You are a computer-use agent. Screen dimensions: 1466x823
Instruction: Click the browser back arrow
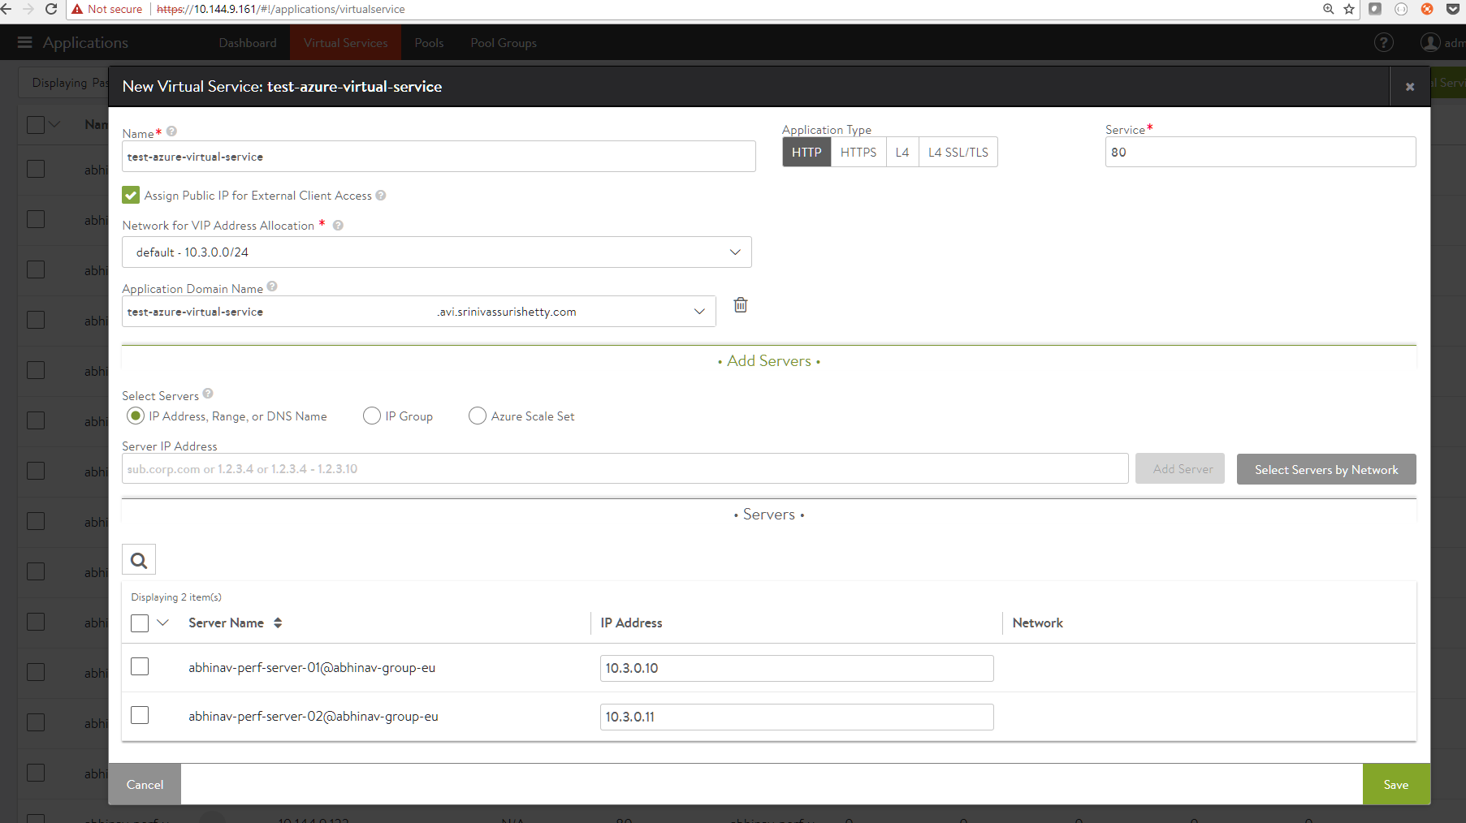[6, 9]
